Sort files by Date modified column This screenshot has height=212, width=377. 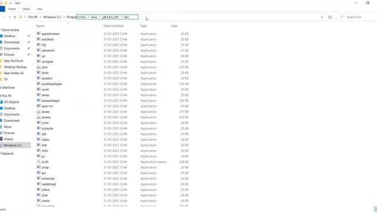pos(113,26)
